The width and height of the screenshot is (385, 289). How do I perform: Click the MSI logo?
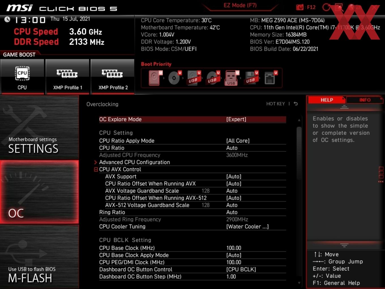click(20, 8)
